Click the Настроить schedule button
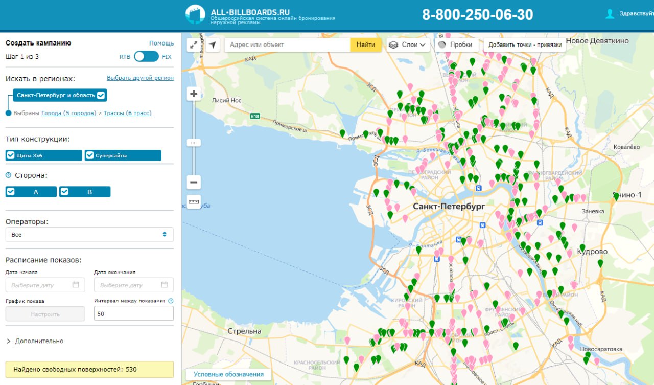The width and height of the screenshot is (654, 385). (x=45, y=314)
